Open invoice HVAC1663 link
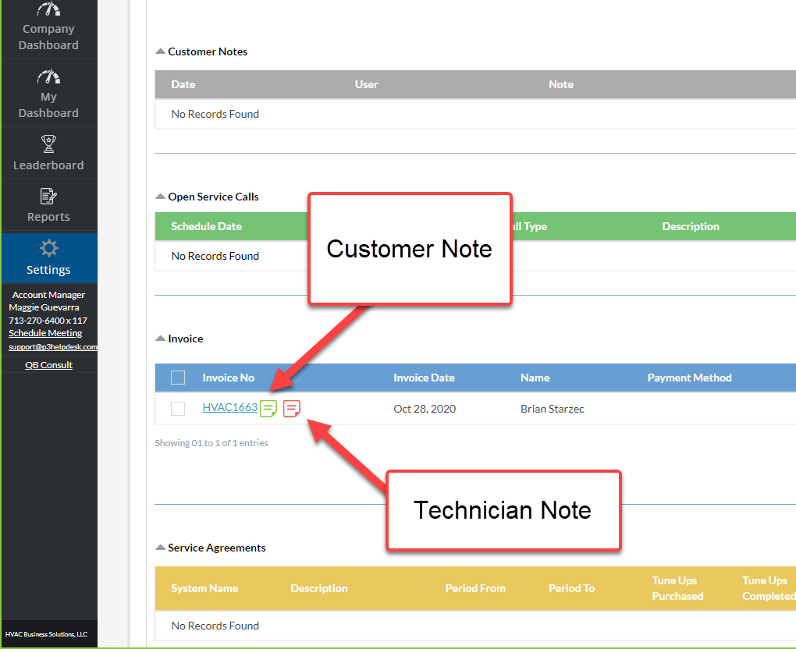 pos(229,407)
